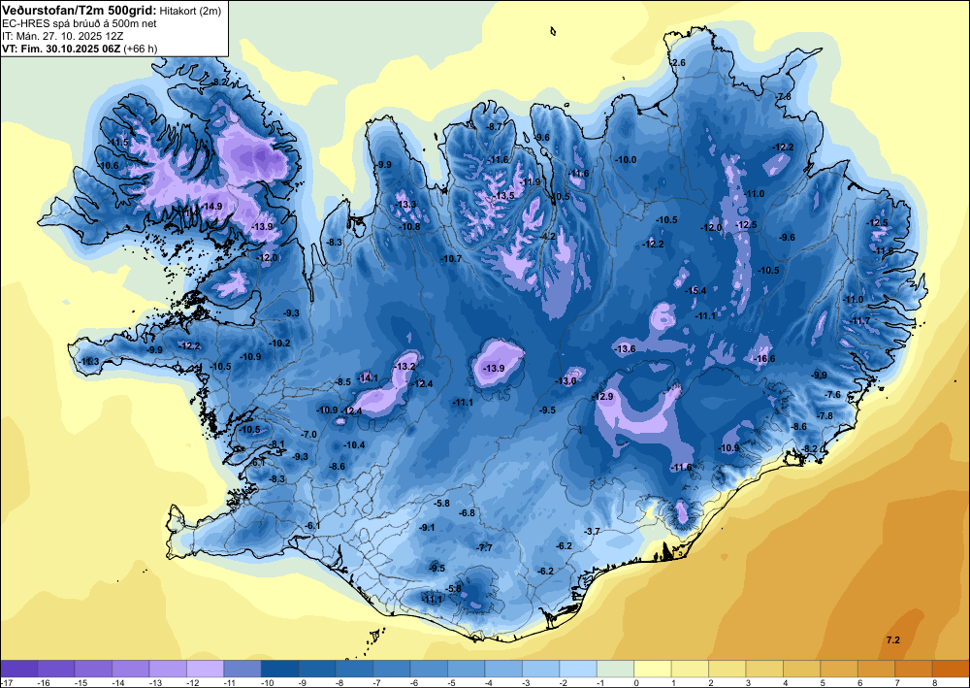
Task: Select the -11.3 value on the western peninsula
Action: tap(88, 361)
